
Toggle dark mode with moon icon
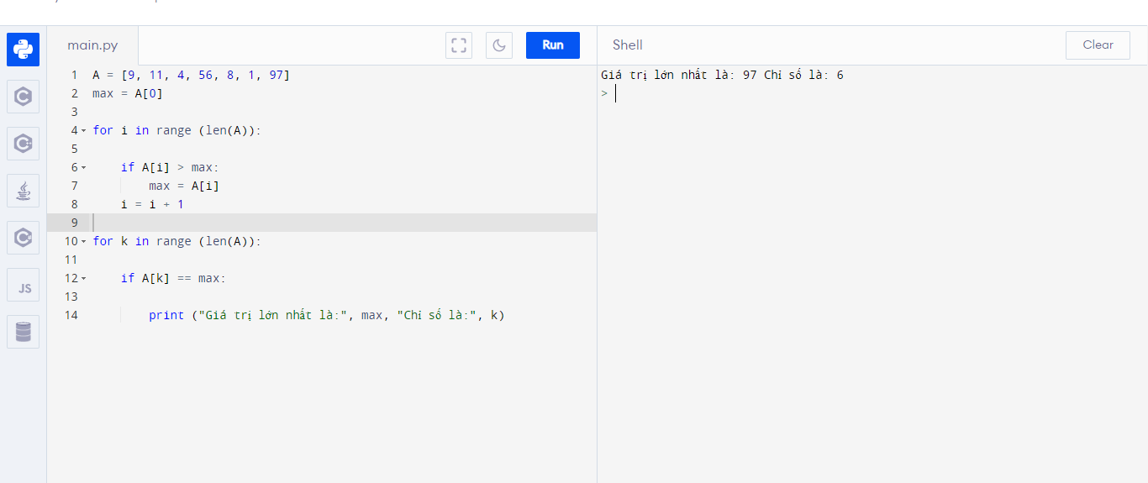coord(499,45)
